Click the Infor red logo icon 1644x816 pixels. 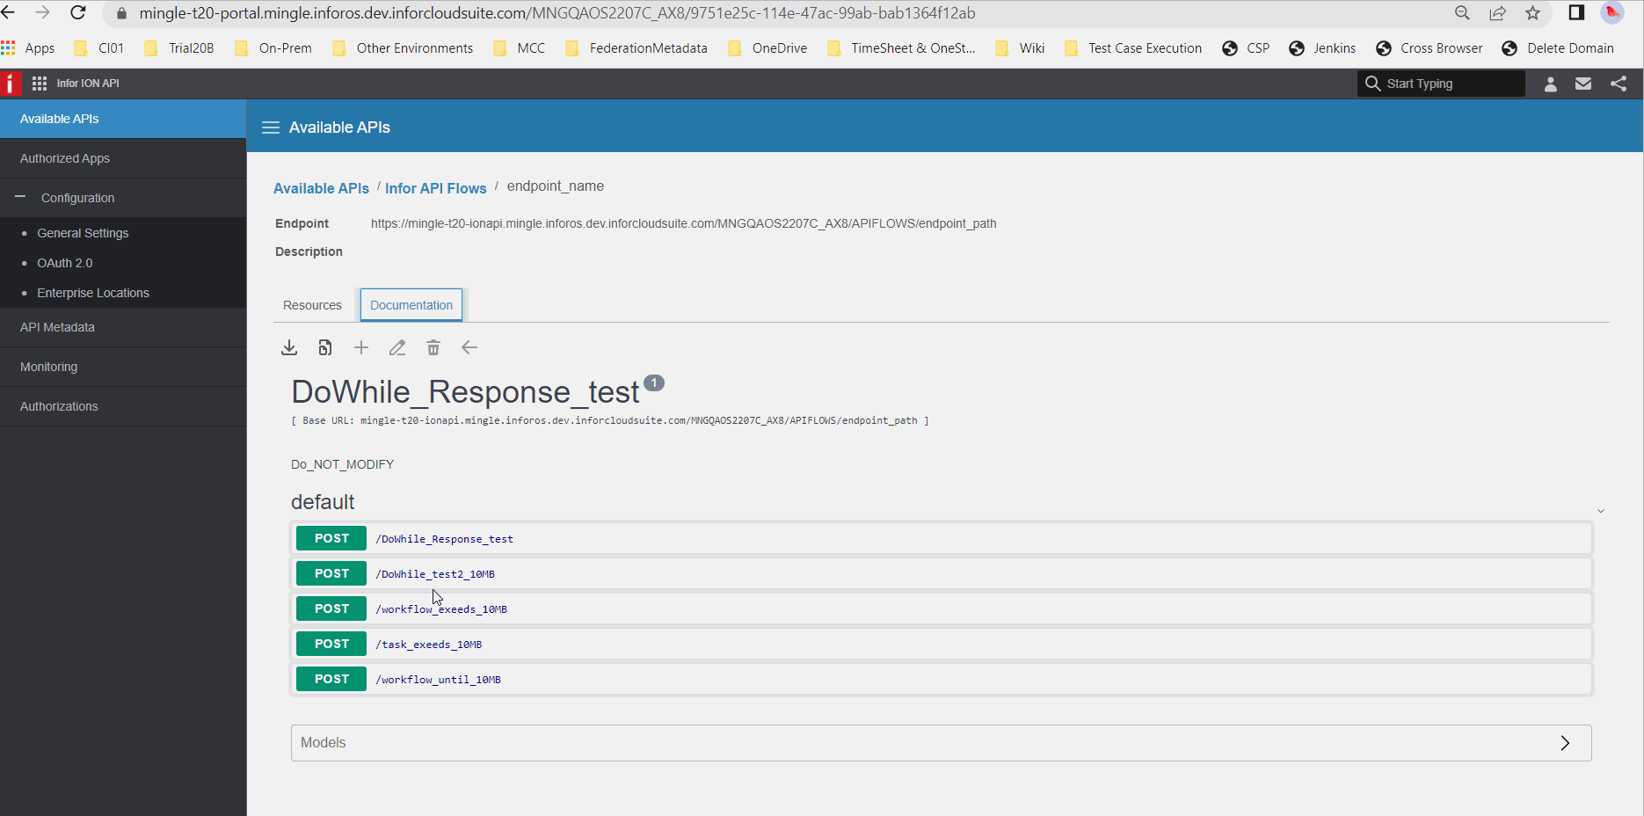pos(11,84)
